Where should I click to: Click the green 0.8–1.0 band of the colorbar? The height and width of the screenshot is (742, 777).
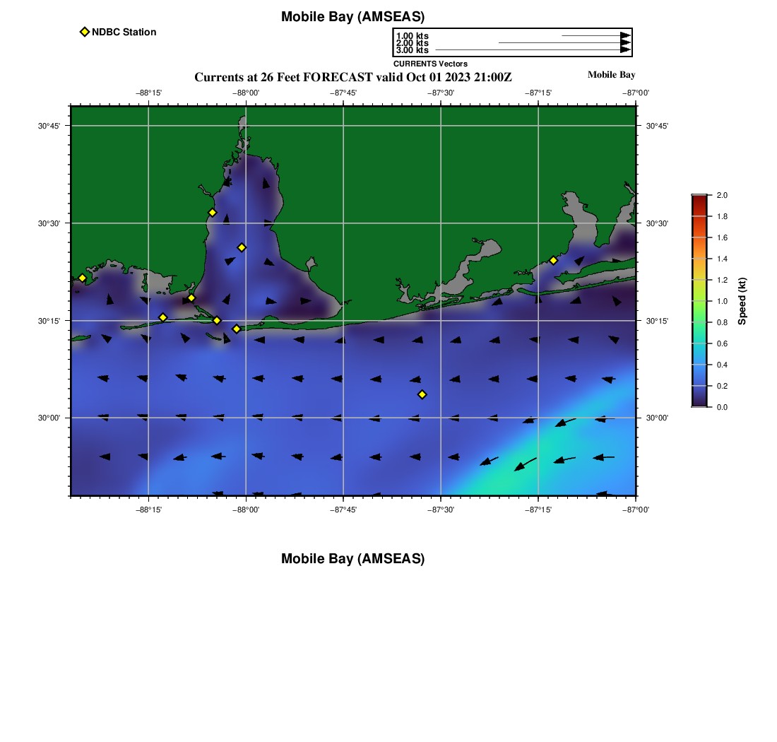pyautogui.click(x=699, y=312)
